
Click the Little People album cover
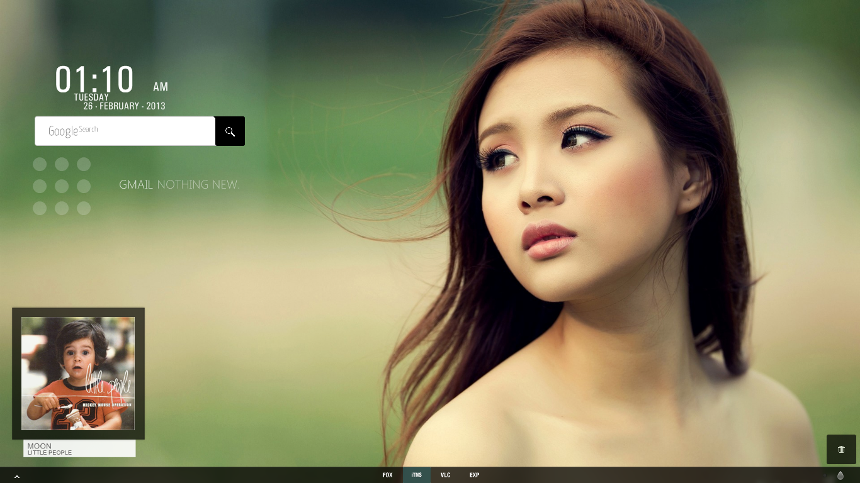click(x=78, y=374)
